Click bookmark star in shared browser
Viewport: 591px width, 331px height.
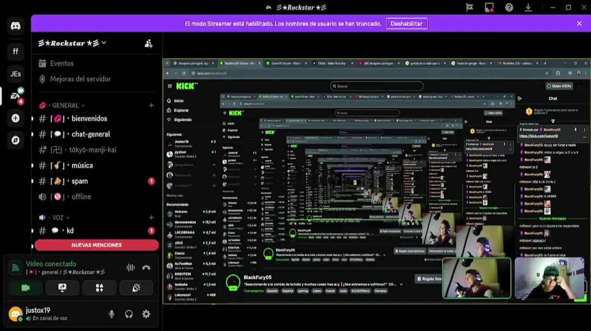pos(547,73)
